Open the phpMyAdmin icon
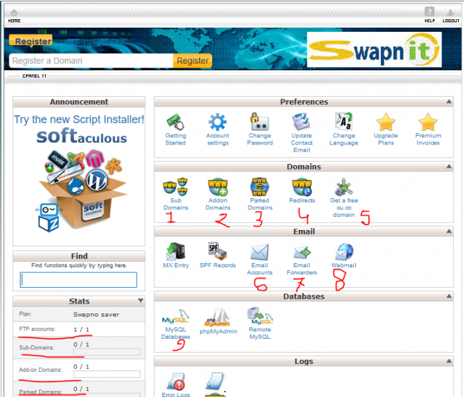The width and height of the screenshot is (464, 397). (x=217, y=317)
